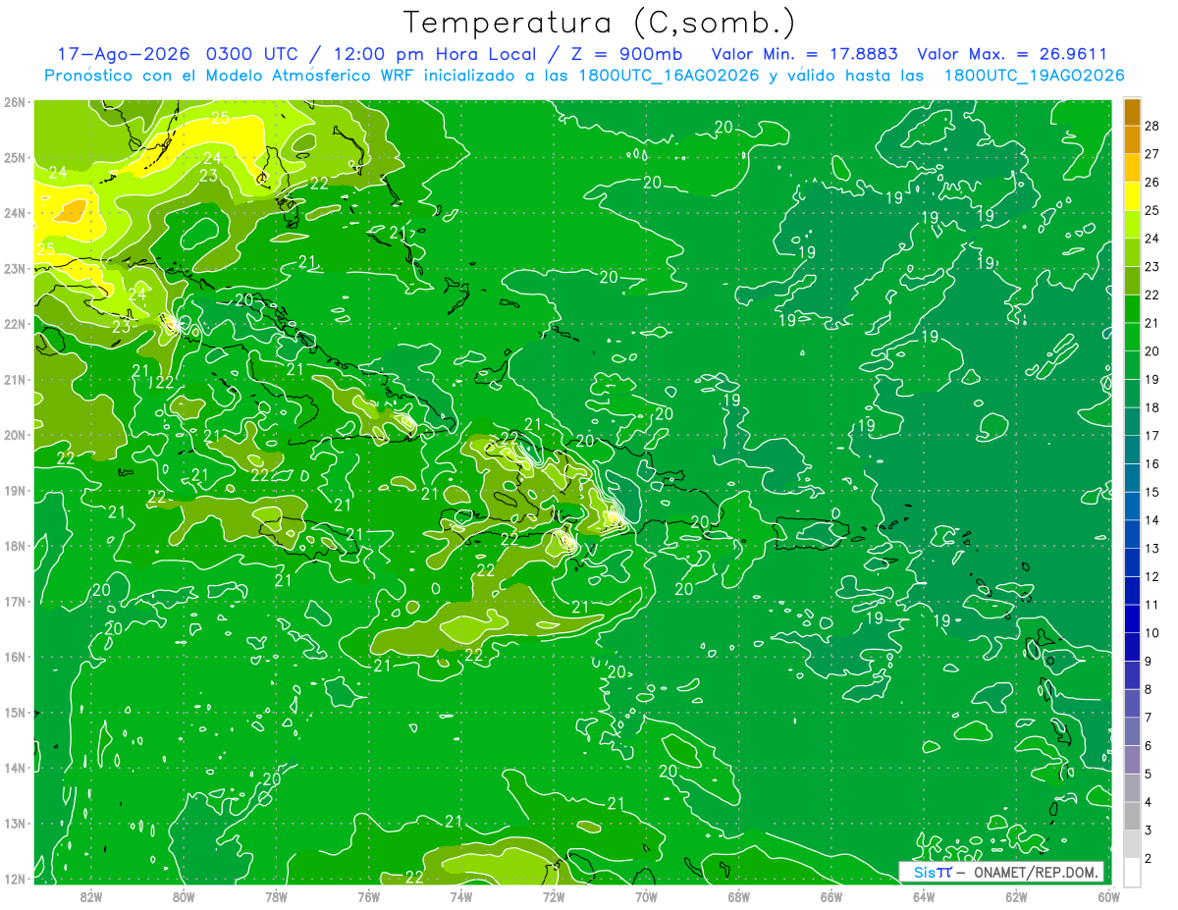The width and height of the screenshot is (1178, 910).
Task: Click the title "Temperatura (C,somb.)"
Action: [x=599, y=23]
